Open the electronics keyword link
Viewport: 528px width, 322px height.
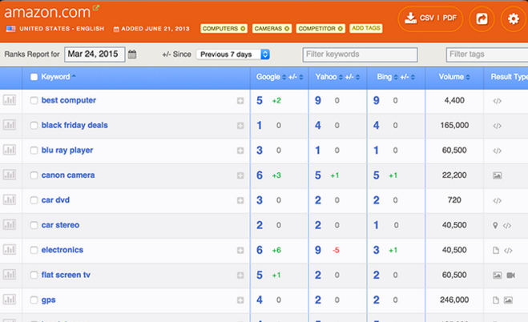tap(62, 250)
